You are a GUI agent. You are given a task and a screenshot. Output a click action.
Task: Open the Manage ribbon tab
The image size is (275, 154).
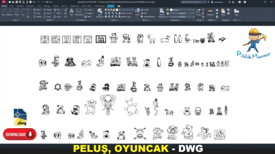click(47, 6)
